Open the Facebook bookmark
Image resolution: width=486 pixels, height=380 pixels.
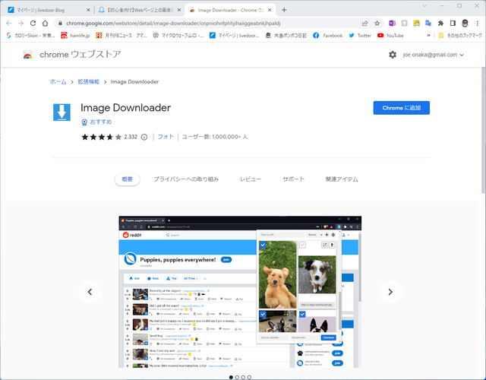[327, 36]
